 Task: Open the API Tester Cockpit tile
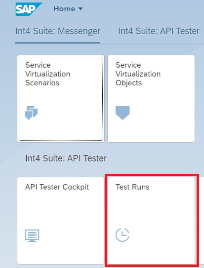point(61,221)
